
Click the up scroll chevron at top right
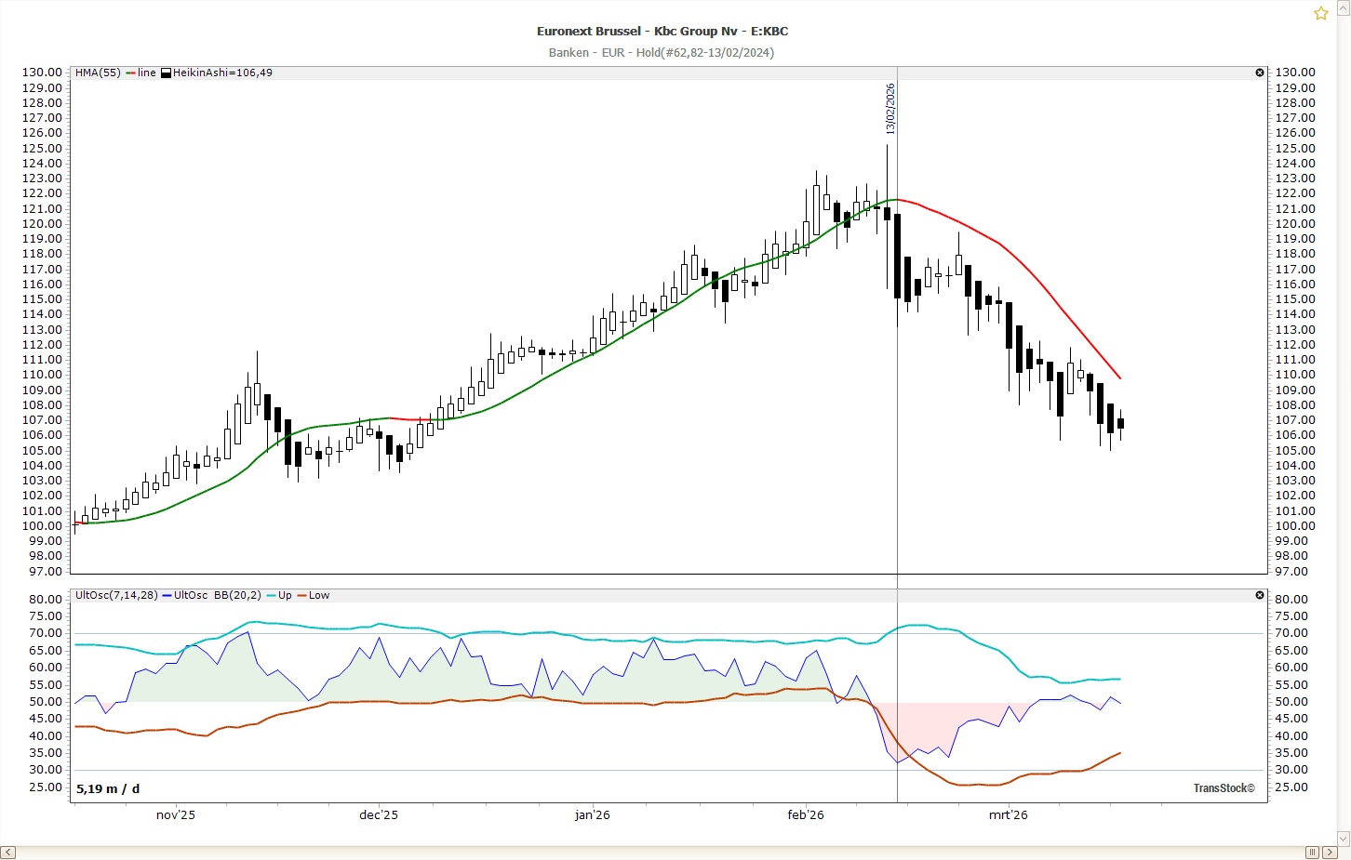coord(1344,7)
